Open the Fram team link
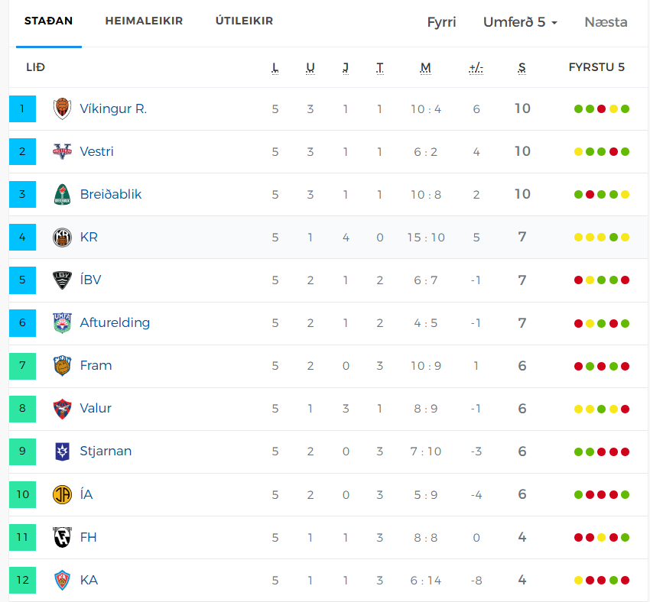Image resolution: width=650 pixels, height=602 pixels. tap(96, 366)
